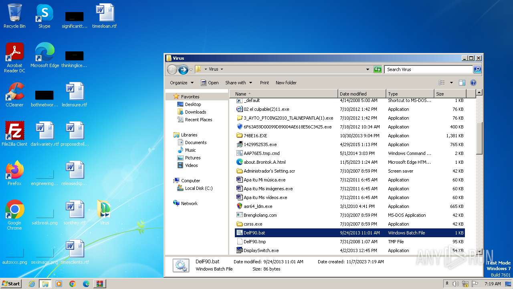Sort by Type column header

pos(410,94)
